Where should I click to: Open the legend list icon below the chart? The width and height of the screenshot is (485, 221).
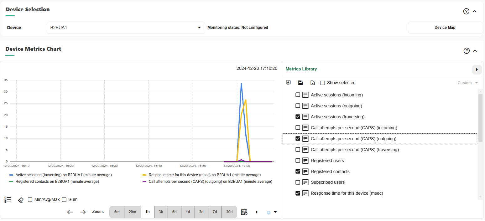pyautogui.click(x=8, y=199)
